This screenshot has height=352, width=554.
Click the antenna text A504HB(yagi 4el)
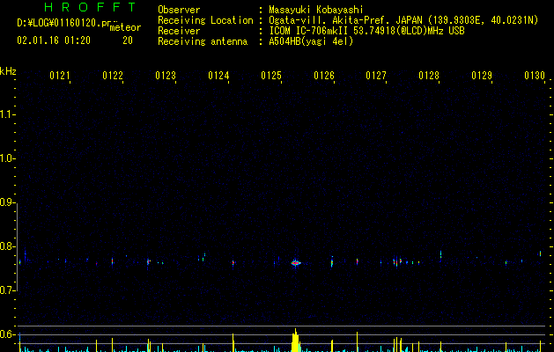pos(311,41)
